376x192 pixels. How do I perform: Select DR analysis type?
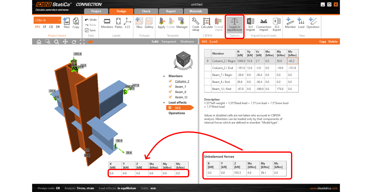58,27
